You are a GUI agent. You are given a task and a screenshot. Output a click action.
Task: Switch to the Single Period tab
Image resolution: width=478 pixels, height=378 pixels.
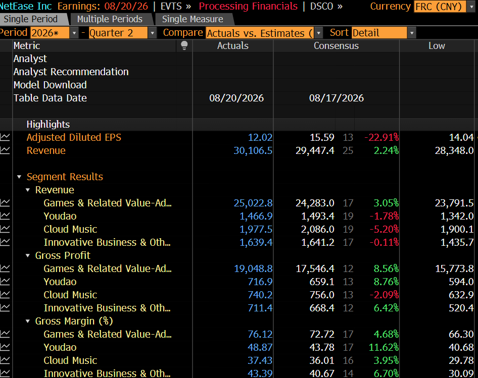pos(33,19)
